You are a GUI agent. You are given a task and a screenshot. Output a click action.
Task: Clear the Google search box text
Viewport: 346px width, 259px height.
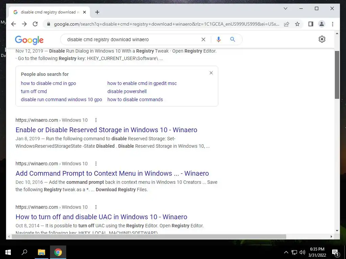(203, 39)
